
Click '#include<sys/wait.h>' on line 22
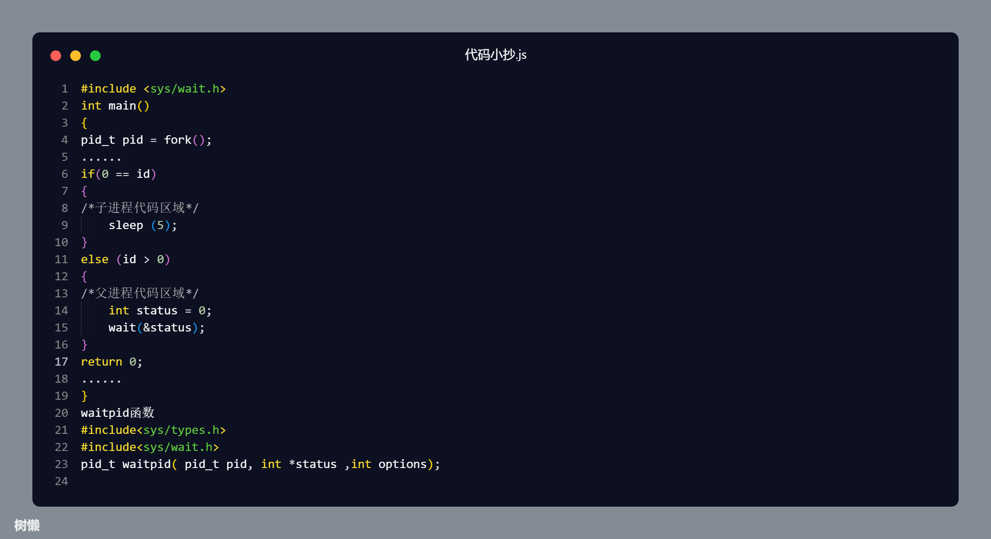(150, 447)
